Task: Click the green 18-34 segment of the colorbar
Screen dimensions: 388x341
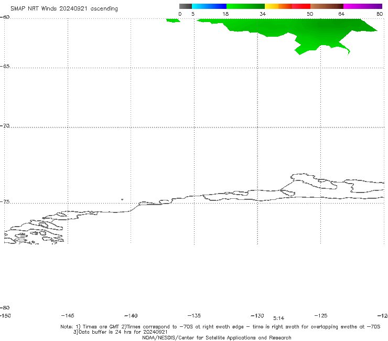Action: (x=246, y=6)
